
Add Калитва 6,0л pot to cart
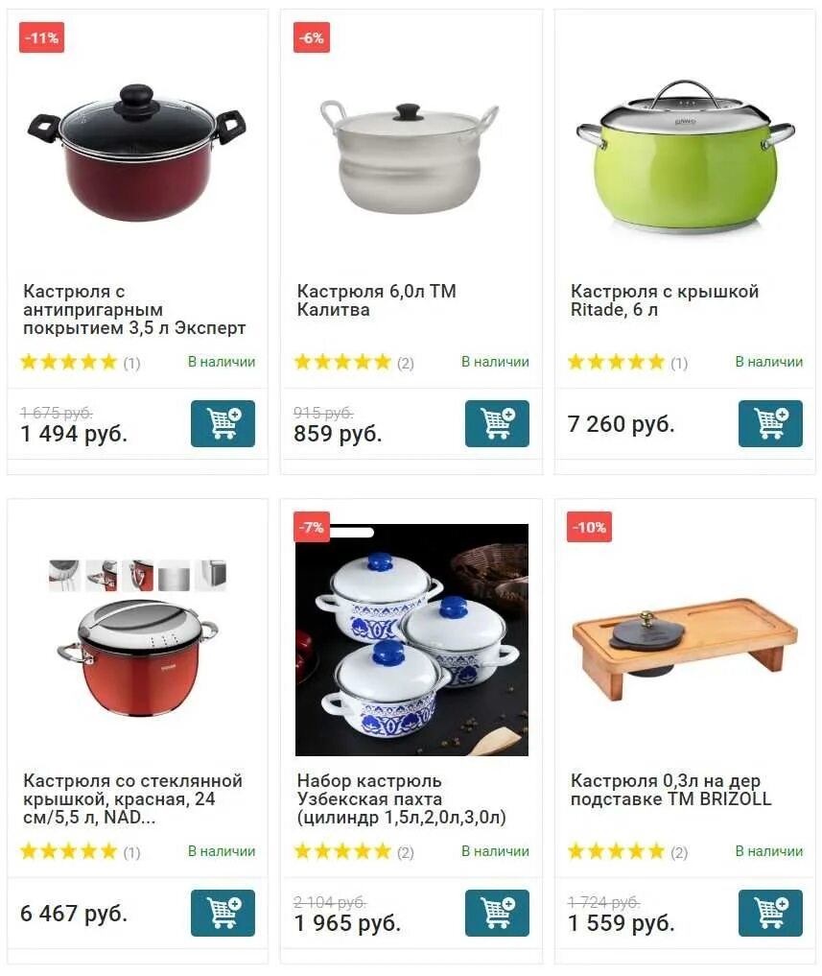tap(497, 423)
